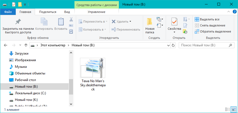
Task: Expand the Удалить dropdown arrow
Action: click(130, 21)
